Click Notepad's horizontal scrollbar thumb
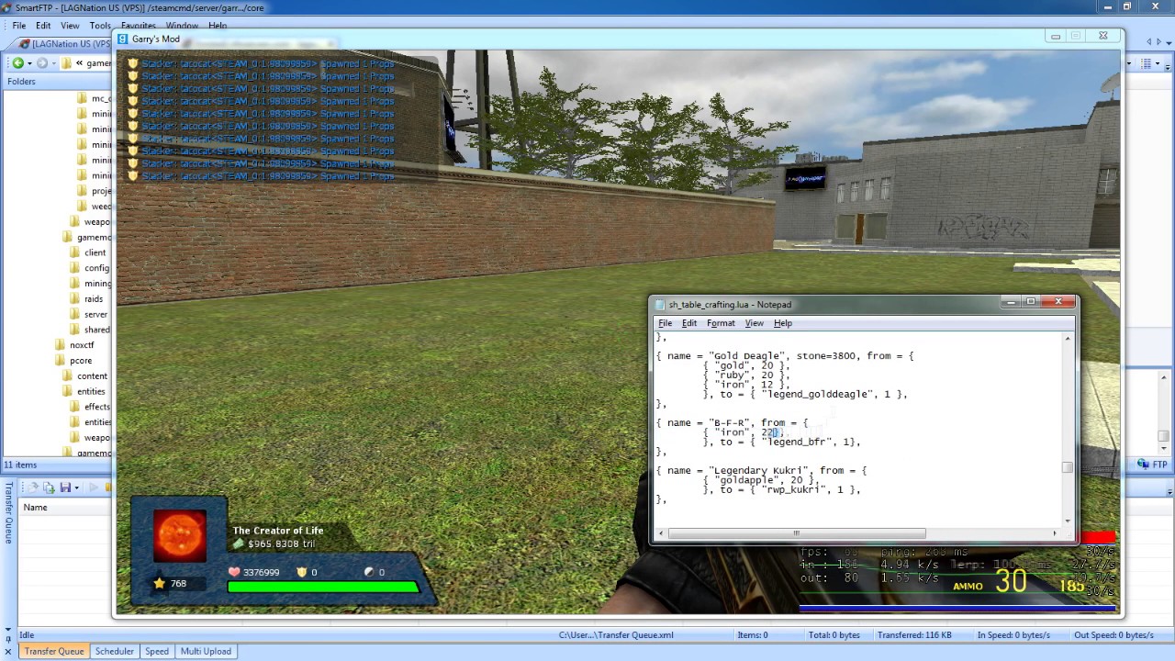 coord(796,533)
